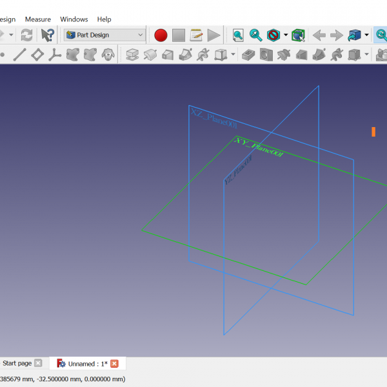387x387 pixels.
Task: Close the Unnamed : 1* document tab
Action: click(x=115, y=364)
